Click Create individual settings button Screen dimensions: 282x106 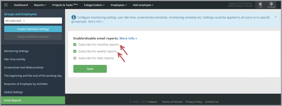tap(33, 29)
